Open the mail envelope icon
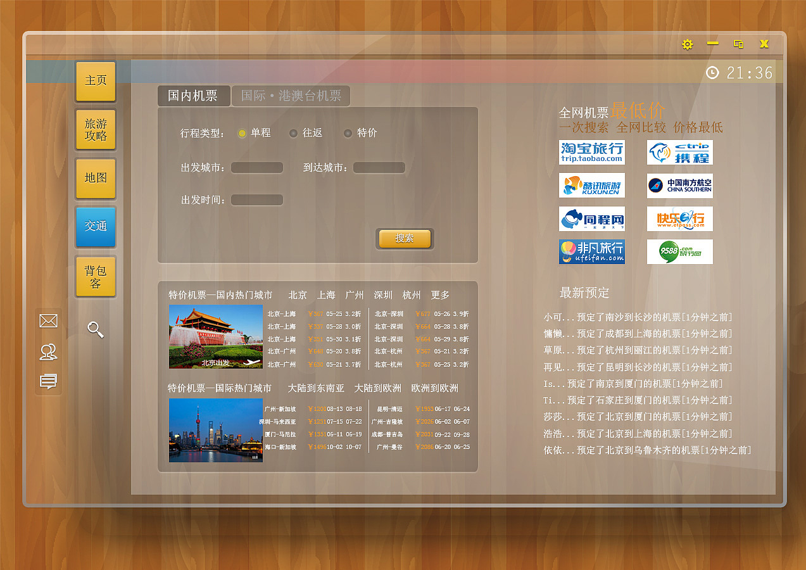The height and width of the screenshot is (570, 806). coord(48,321)
